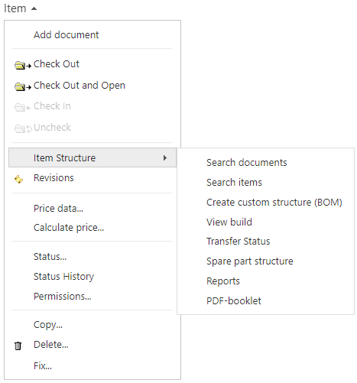Viewport: 357px width, 383px height.
Task: Open the Item Structure menu entry
Action: tap(92, 157)
